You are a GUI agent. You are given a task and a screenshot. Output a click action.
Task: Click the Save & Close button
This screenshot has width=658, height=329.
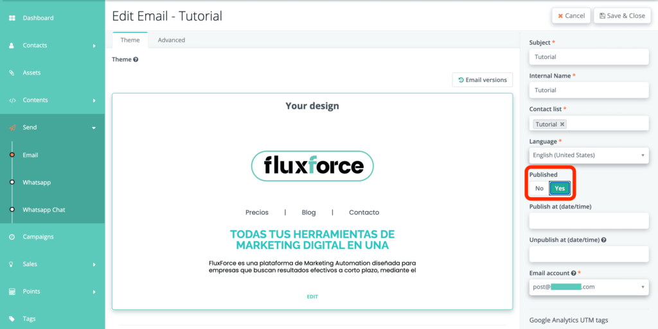pos(622,16)
